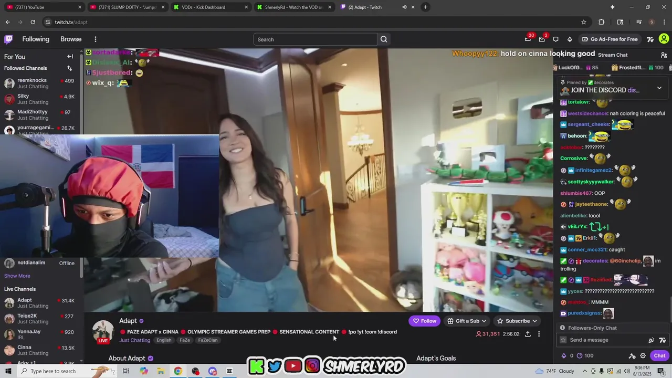Expand the pinned Discord message
Screen dimensions: 672x378
tap(659, 88)
